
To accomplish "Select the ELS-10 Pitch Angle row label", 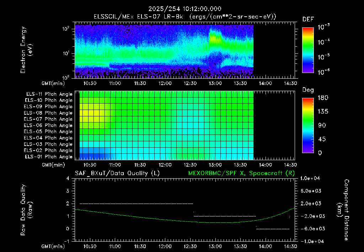I will tap(49, 100).
